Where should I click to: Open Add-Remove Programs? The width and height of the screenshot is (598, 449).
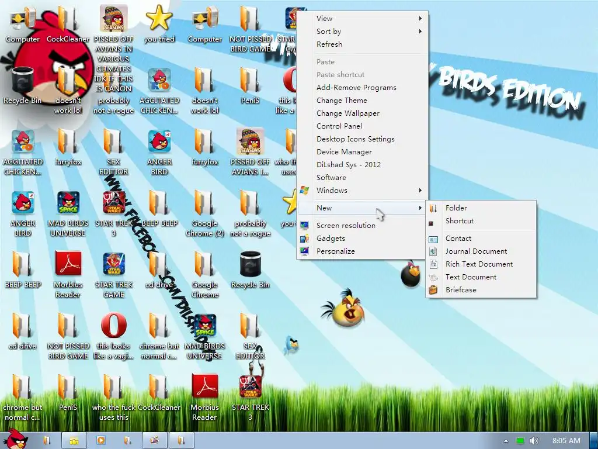tap(362, 88)
